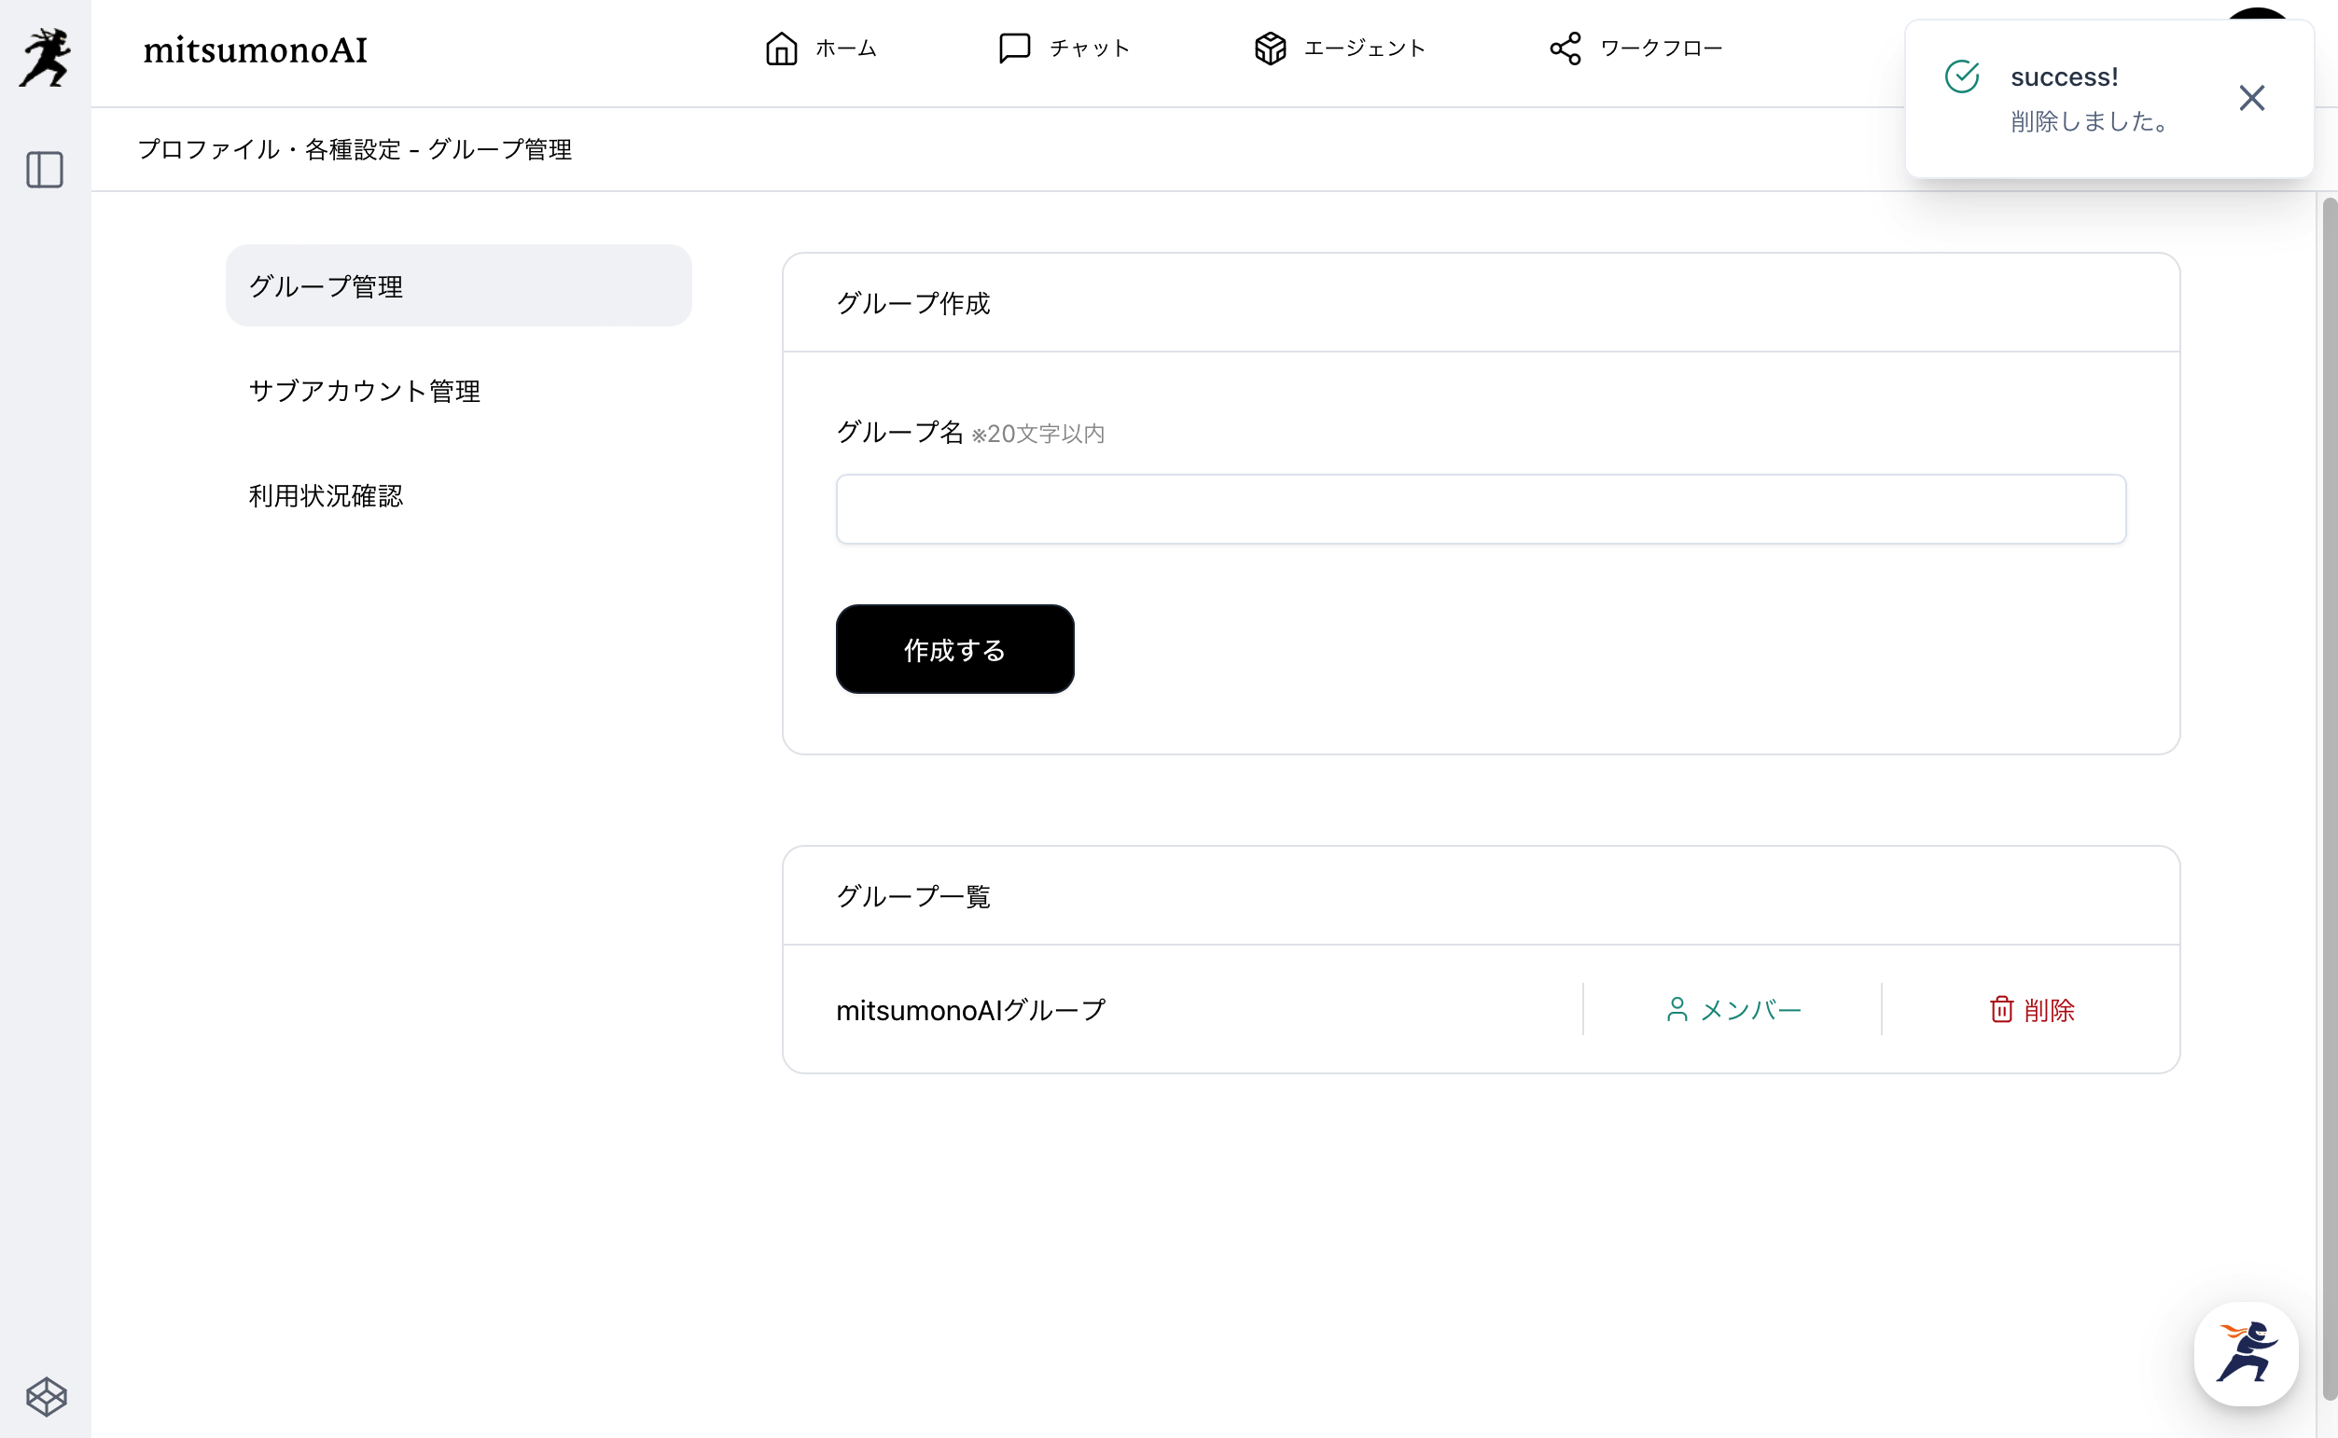Open サブアカウント管理 settings
The width and height of the screenshot is (2338, 1438).
[364, 391]
